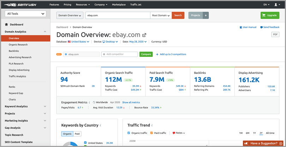Click the Dashboard home icon
This screenshot has height=147, width=286.
6,24
